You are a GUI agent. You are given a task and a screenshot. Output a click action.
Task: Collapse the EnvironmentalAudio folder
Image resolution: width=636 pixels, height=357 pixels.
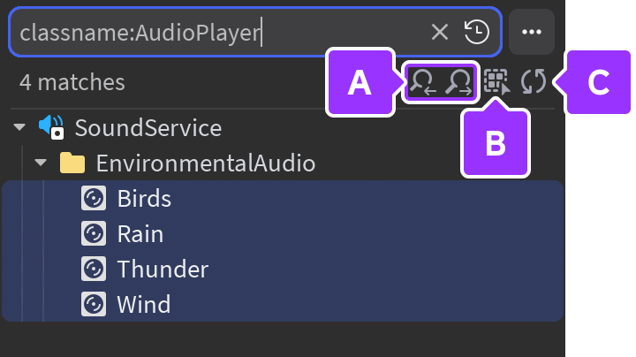[x=40, y=163]
